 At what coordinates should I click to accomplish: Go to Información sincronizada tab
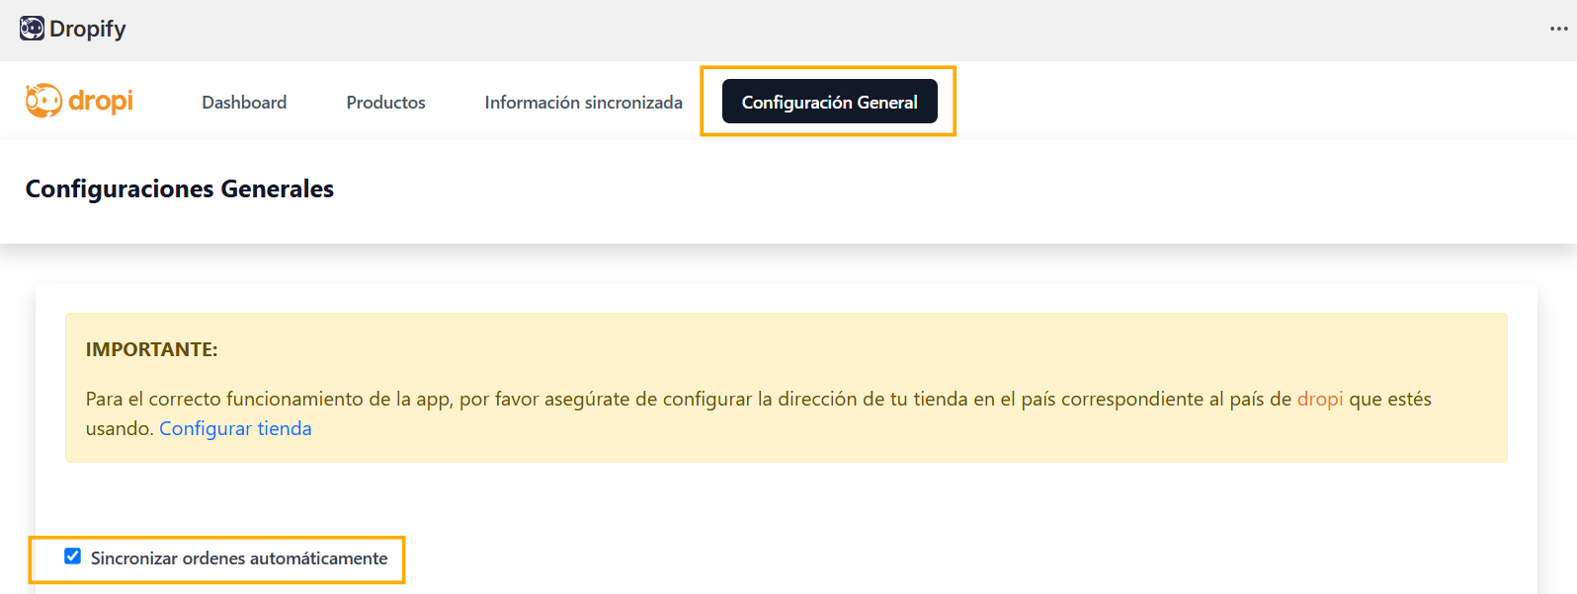[584, 102]
